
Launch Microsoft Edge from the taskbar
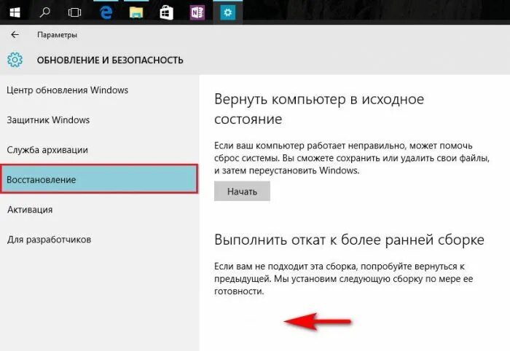tap(106, 12)
